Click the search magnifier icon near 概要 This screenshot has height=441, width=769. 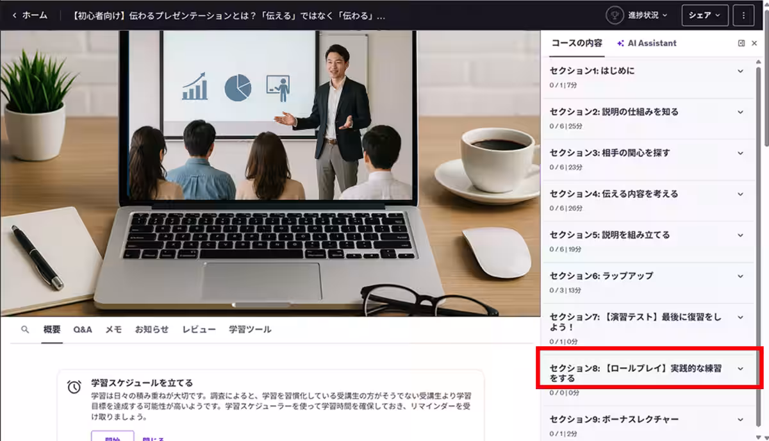(24, 329)
